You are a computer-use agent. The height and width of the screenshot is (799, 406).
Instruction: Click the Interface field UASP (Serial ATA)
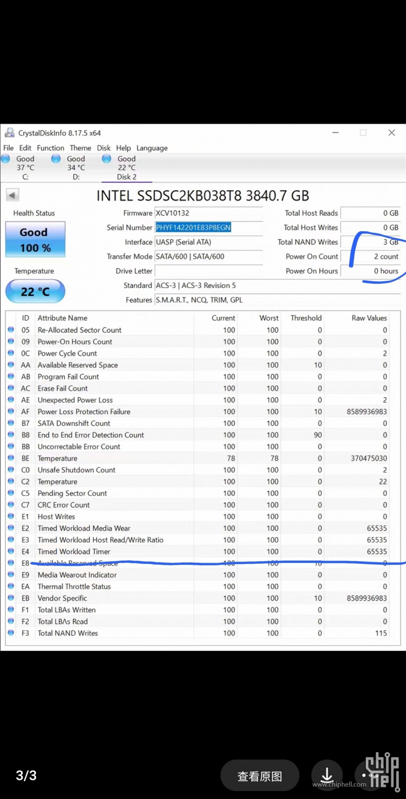click(209, 242)
